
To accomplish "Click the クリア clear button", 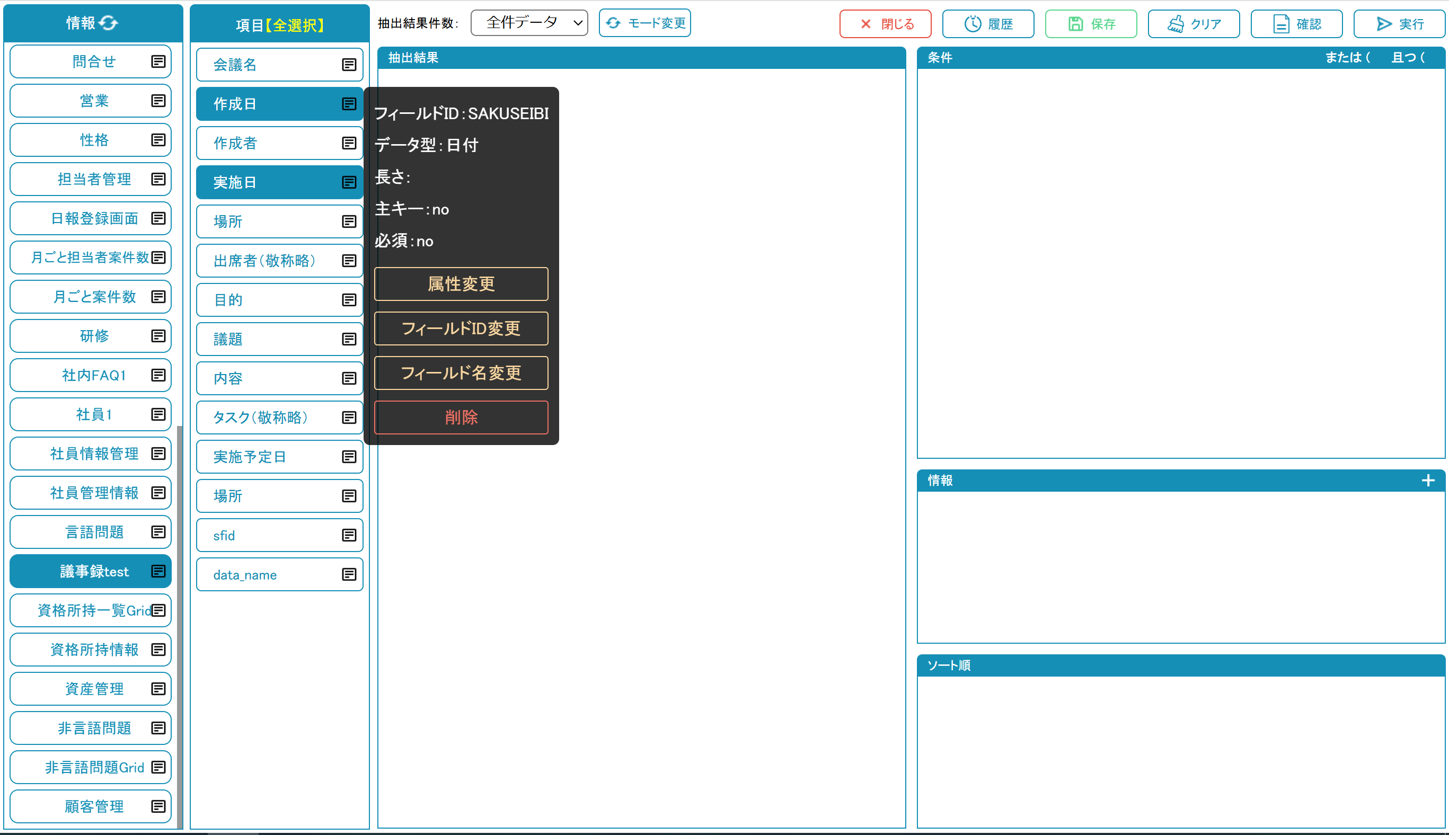I will pos(1194,23).
